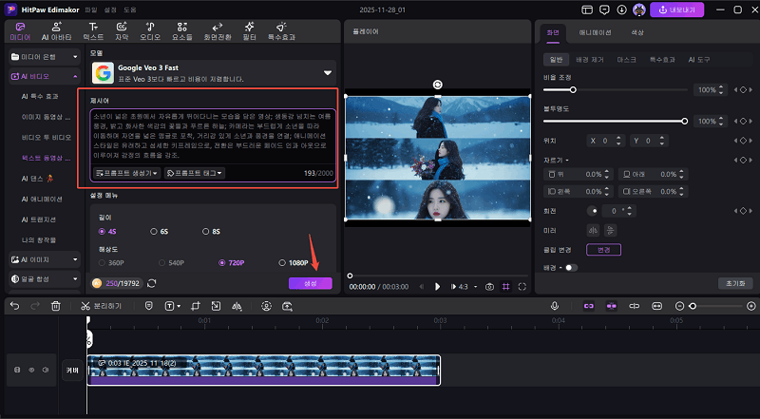Viewport: 760px width, 419px height.
Task: Click the redo arrow in timeline toolbar
Action: click(35, 306)
